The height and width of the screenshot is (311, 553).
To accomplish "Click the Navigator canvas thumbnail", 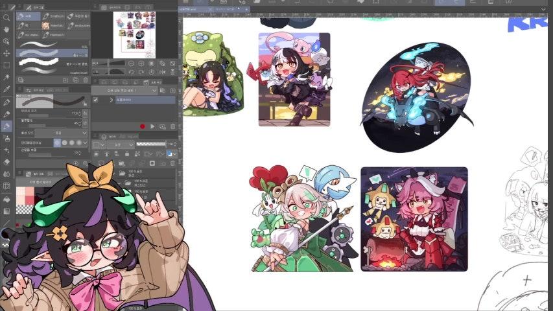I will [134, 35].
